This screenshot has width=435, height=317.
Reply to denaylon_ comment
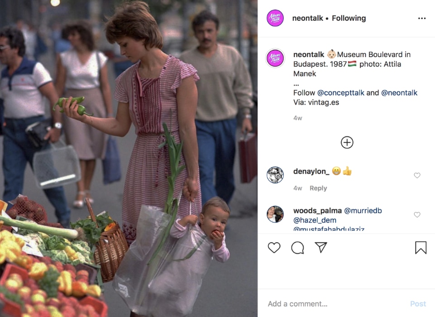pyautogui.click(x=318, y=188)
